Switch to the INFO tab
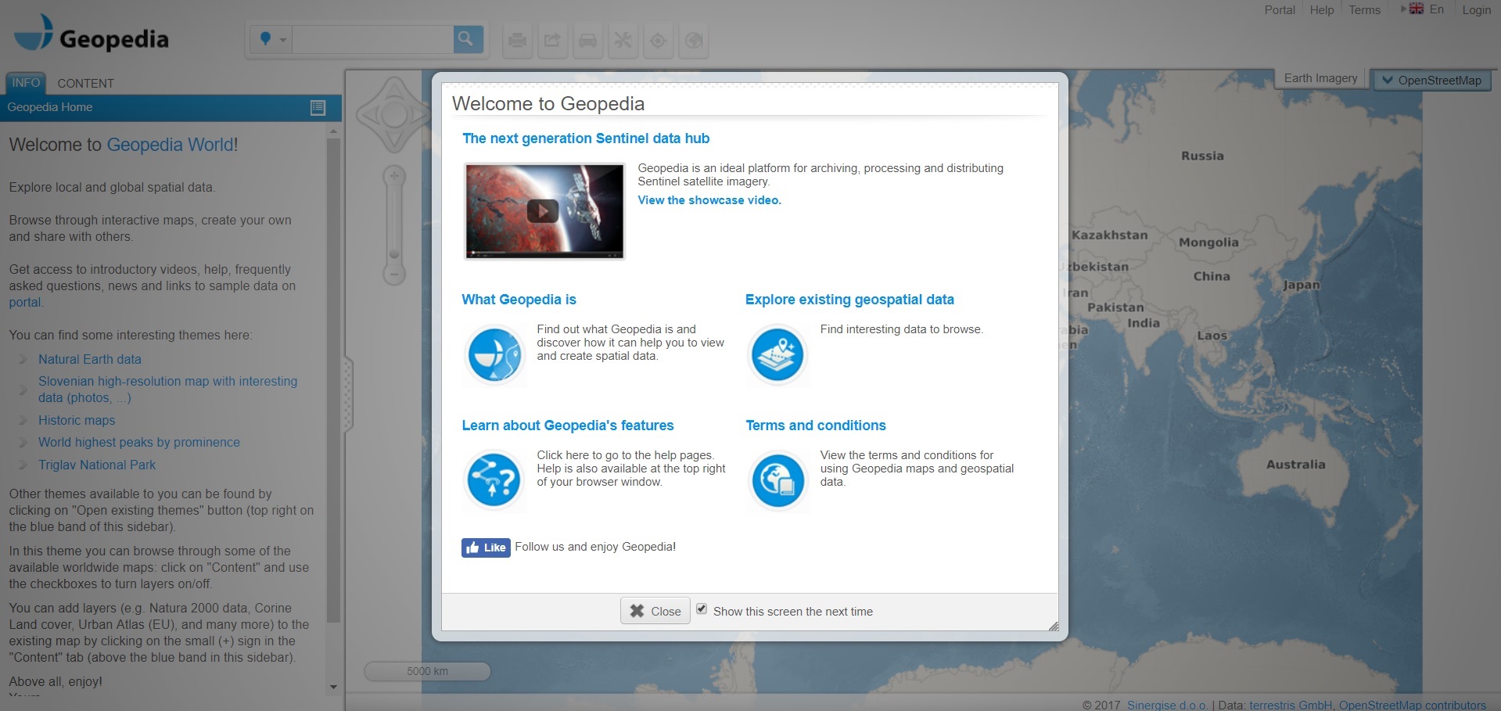The image size is (1501, 711). point(26,83)
